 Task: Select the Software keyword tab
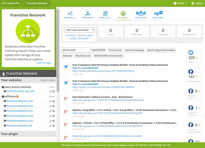pos(67,56)
